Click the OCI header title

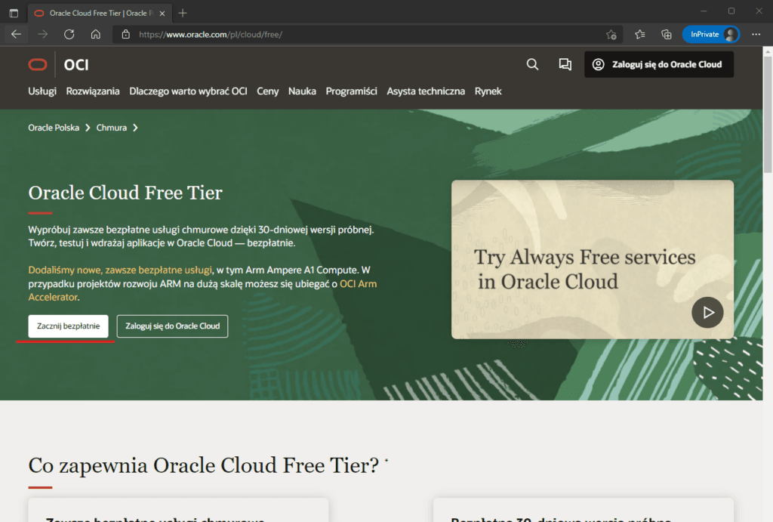(76, 65)
